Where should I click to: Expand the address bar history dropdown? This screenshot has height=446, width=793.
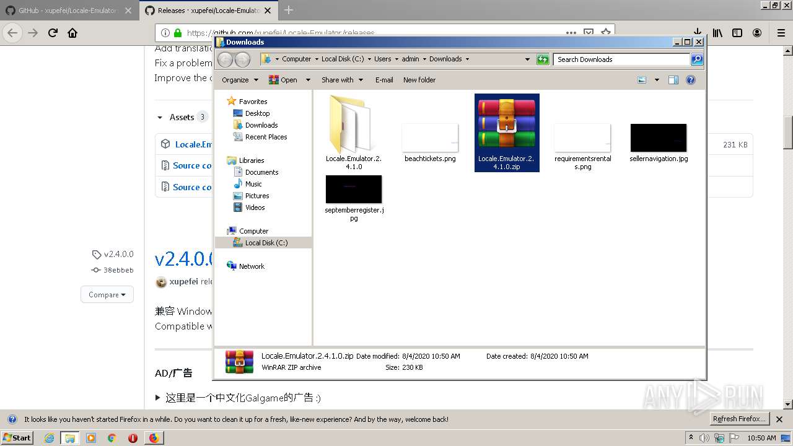coord(527,59)
